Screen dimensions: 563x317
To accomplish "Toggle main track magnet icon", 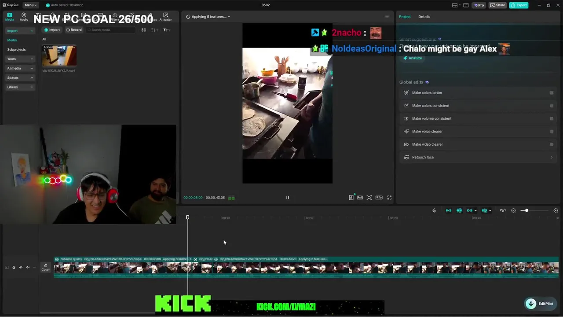I will 449,210.
